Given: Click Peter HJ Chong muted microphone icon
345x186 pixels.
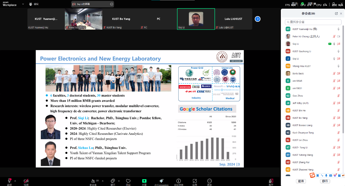Looking at the screenshot, I should (x=334, y=36).
